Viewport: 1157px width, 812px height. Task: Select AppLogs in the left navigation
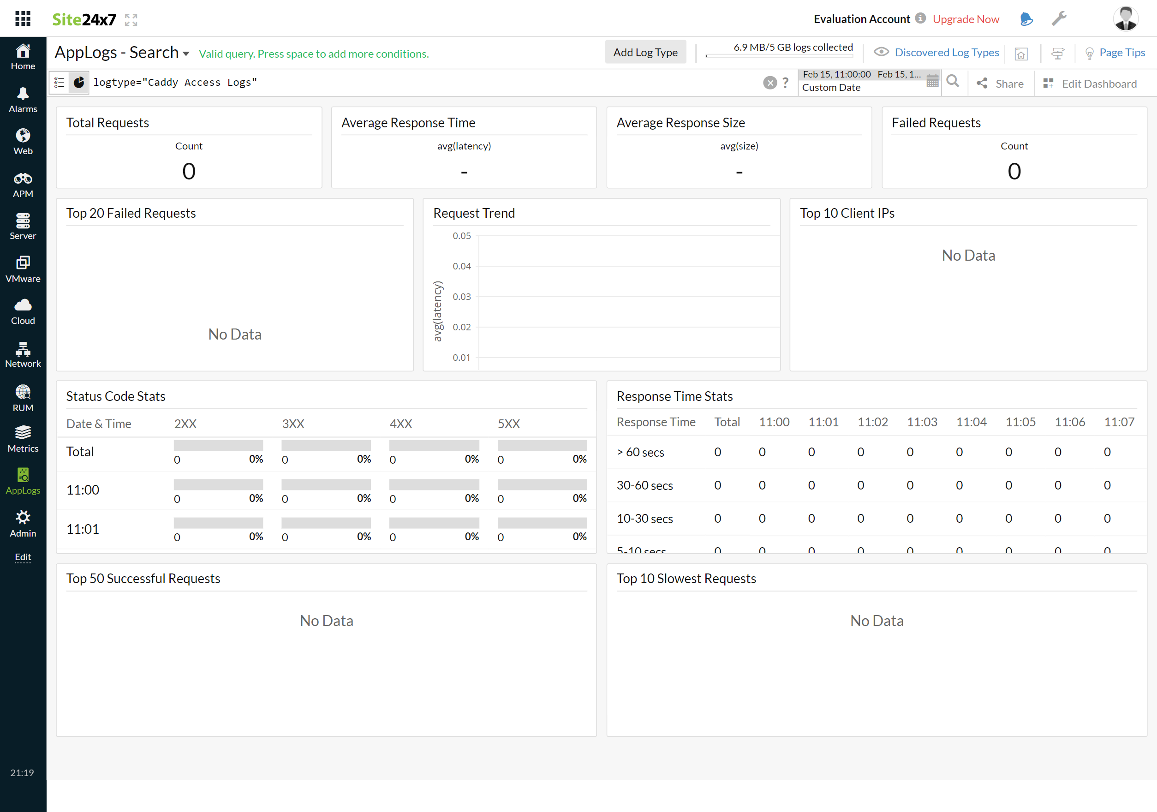[x=23, y=479]
